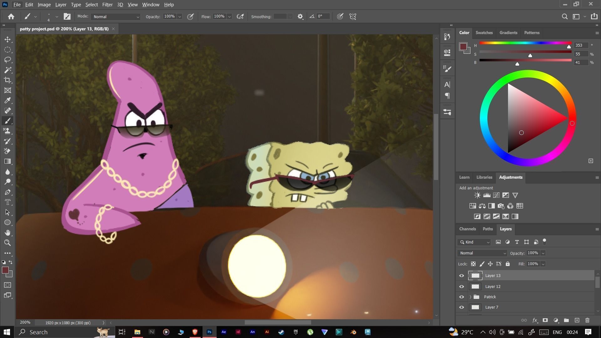The height and width of the screenshot is (338, 601).
Task: Toggle visibility of Patrick group
Action: (x=461, y=297)
